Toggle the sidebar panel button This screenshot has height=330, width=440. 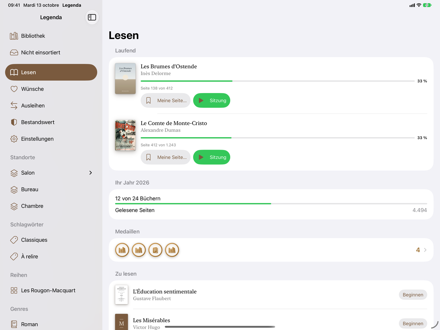(92, 17)
